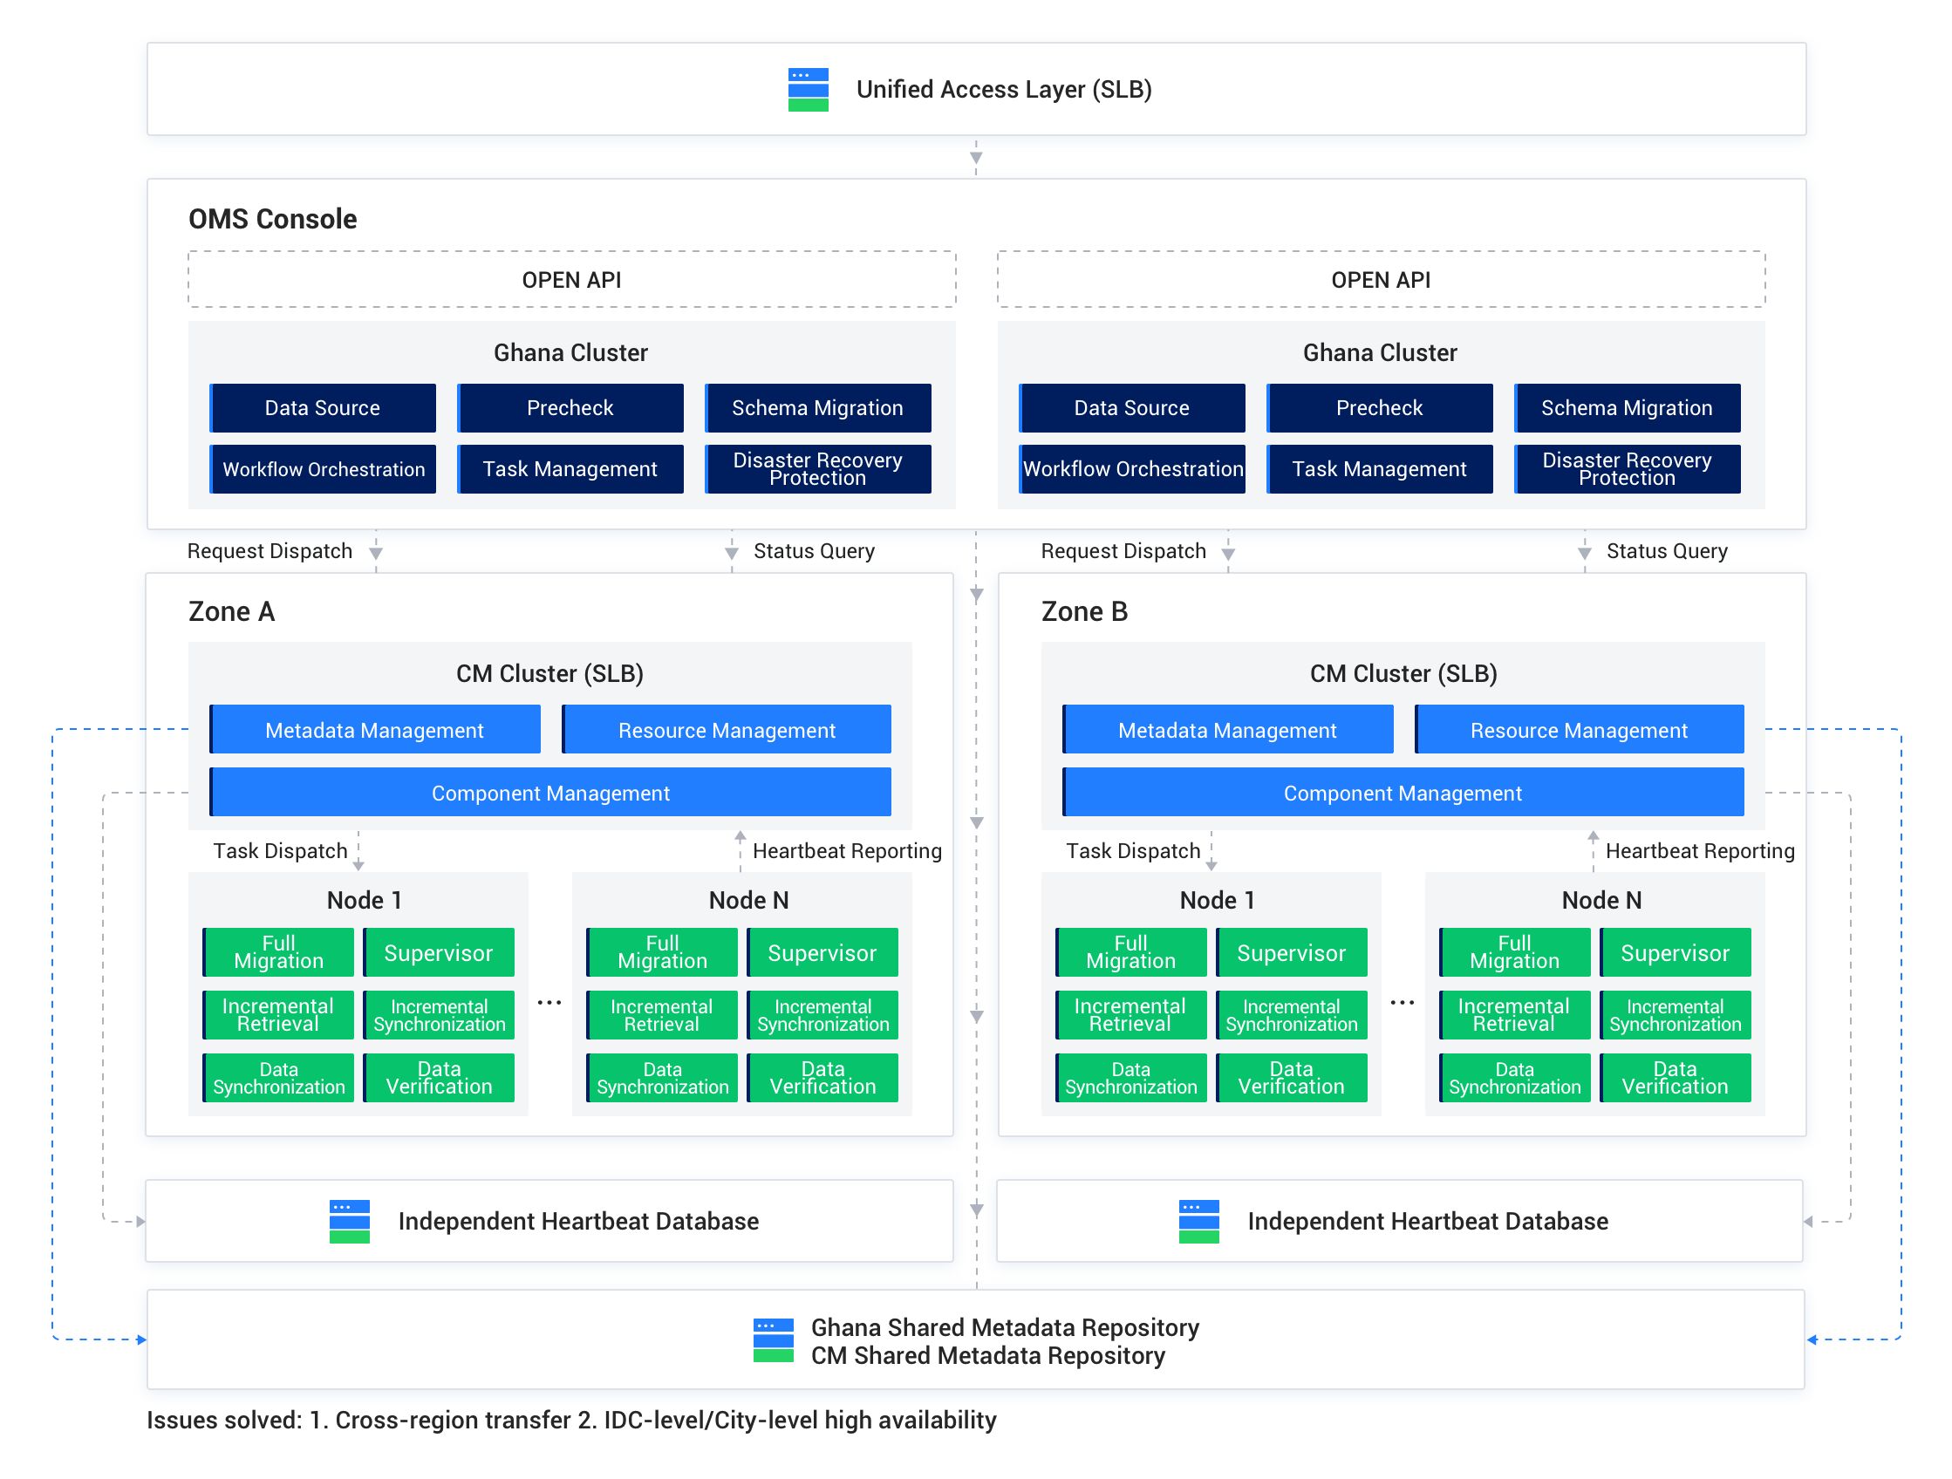Select Resource Management in Zone B
This screenshot has width=1952, height=1479.
1579,730
